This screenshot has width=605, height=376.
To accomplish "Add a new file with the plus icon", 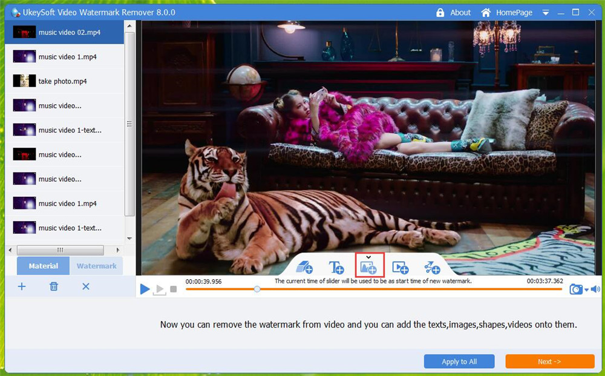I will [22, 286].
